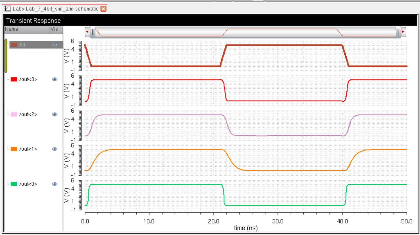Hide the /out<1> waveform via eye icon
This screenshot has width=420, height=235.
point(55,149)
